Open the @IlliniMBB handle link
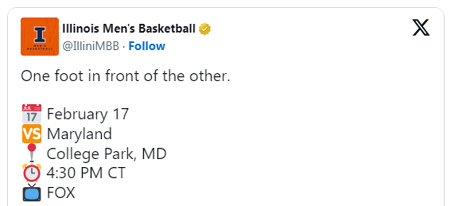Screen dimensions: 458x206 [91, 46]
